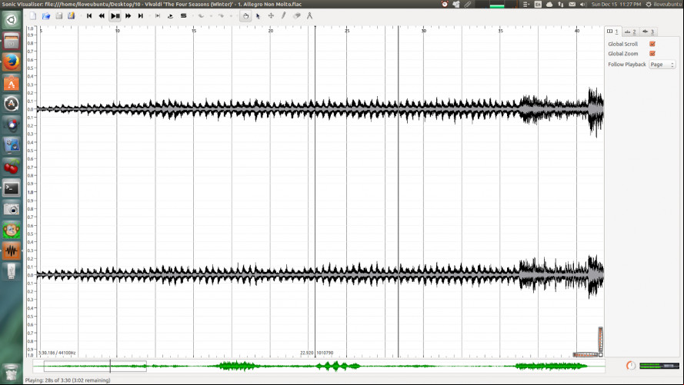
Task: Click the greyed-out Redo icon
Action: (x=221, y=16)
